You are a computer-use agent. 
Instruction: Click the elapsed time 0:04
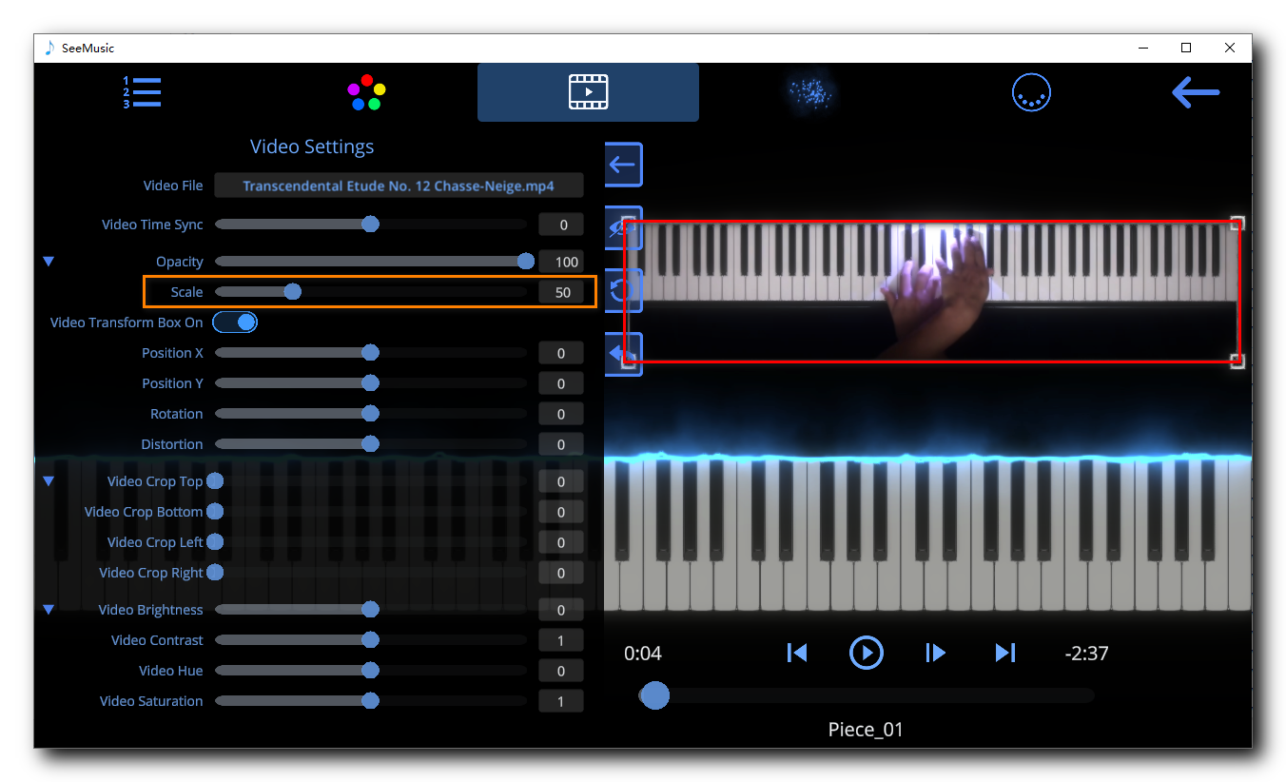click(643, 654)
